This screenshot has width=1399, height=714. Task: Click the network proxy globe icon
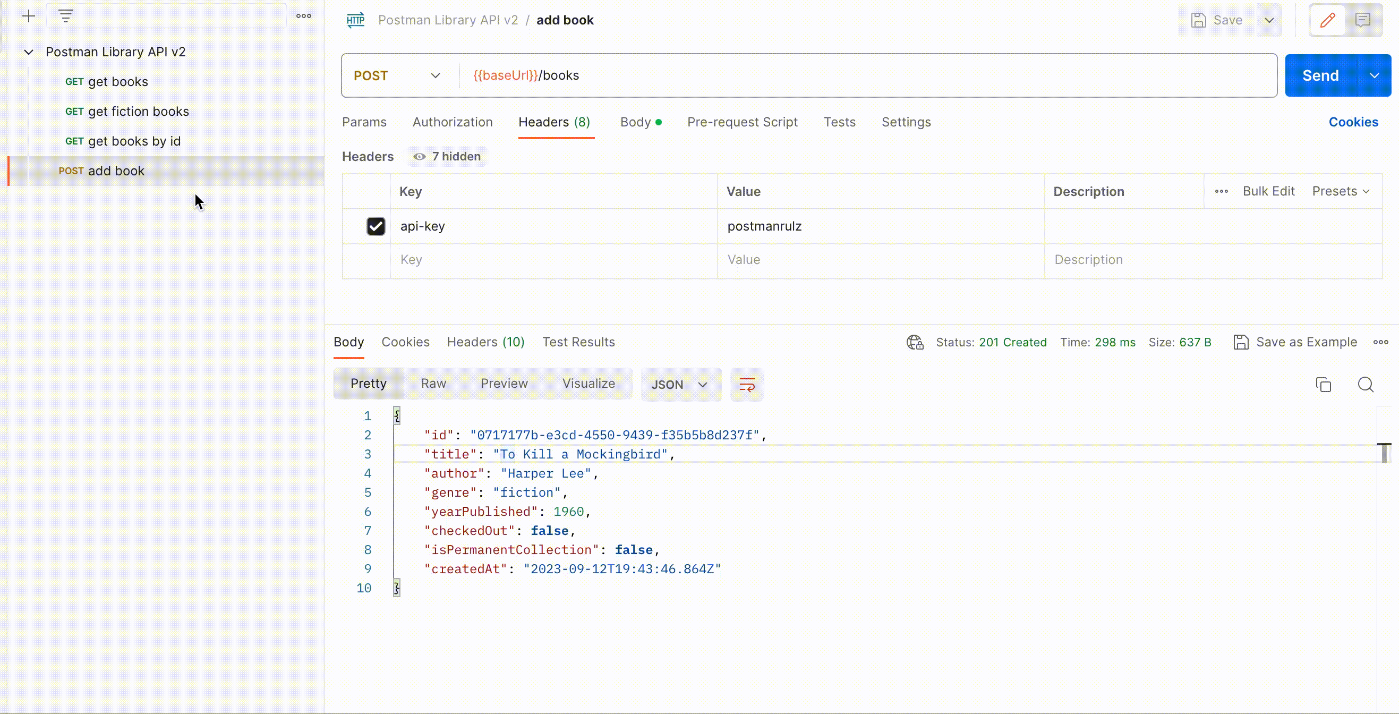coord(914,342)
